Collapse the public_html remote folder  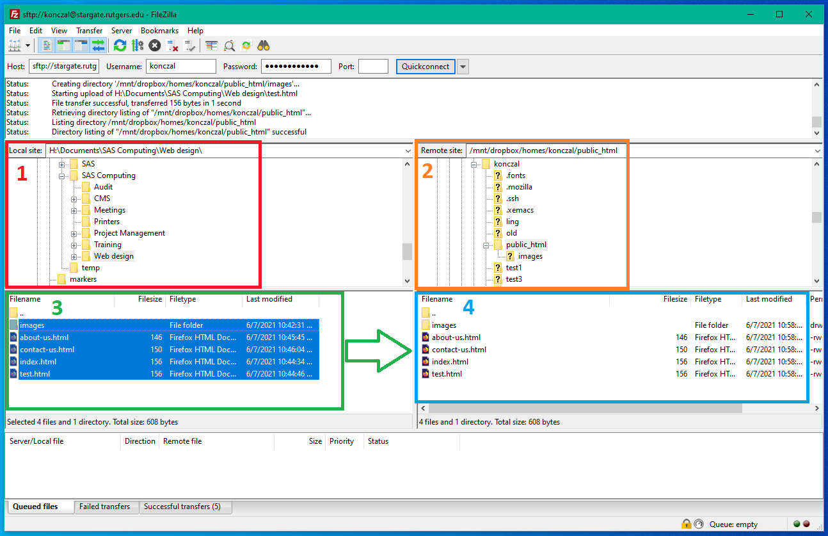click(486, 245)
